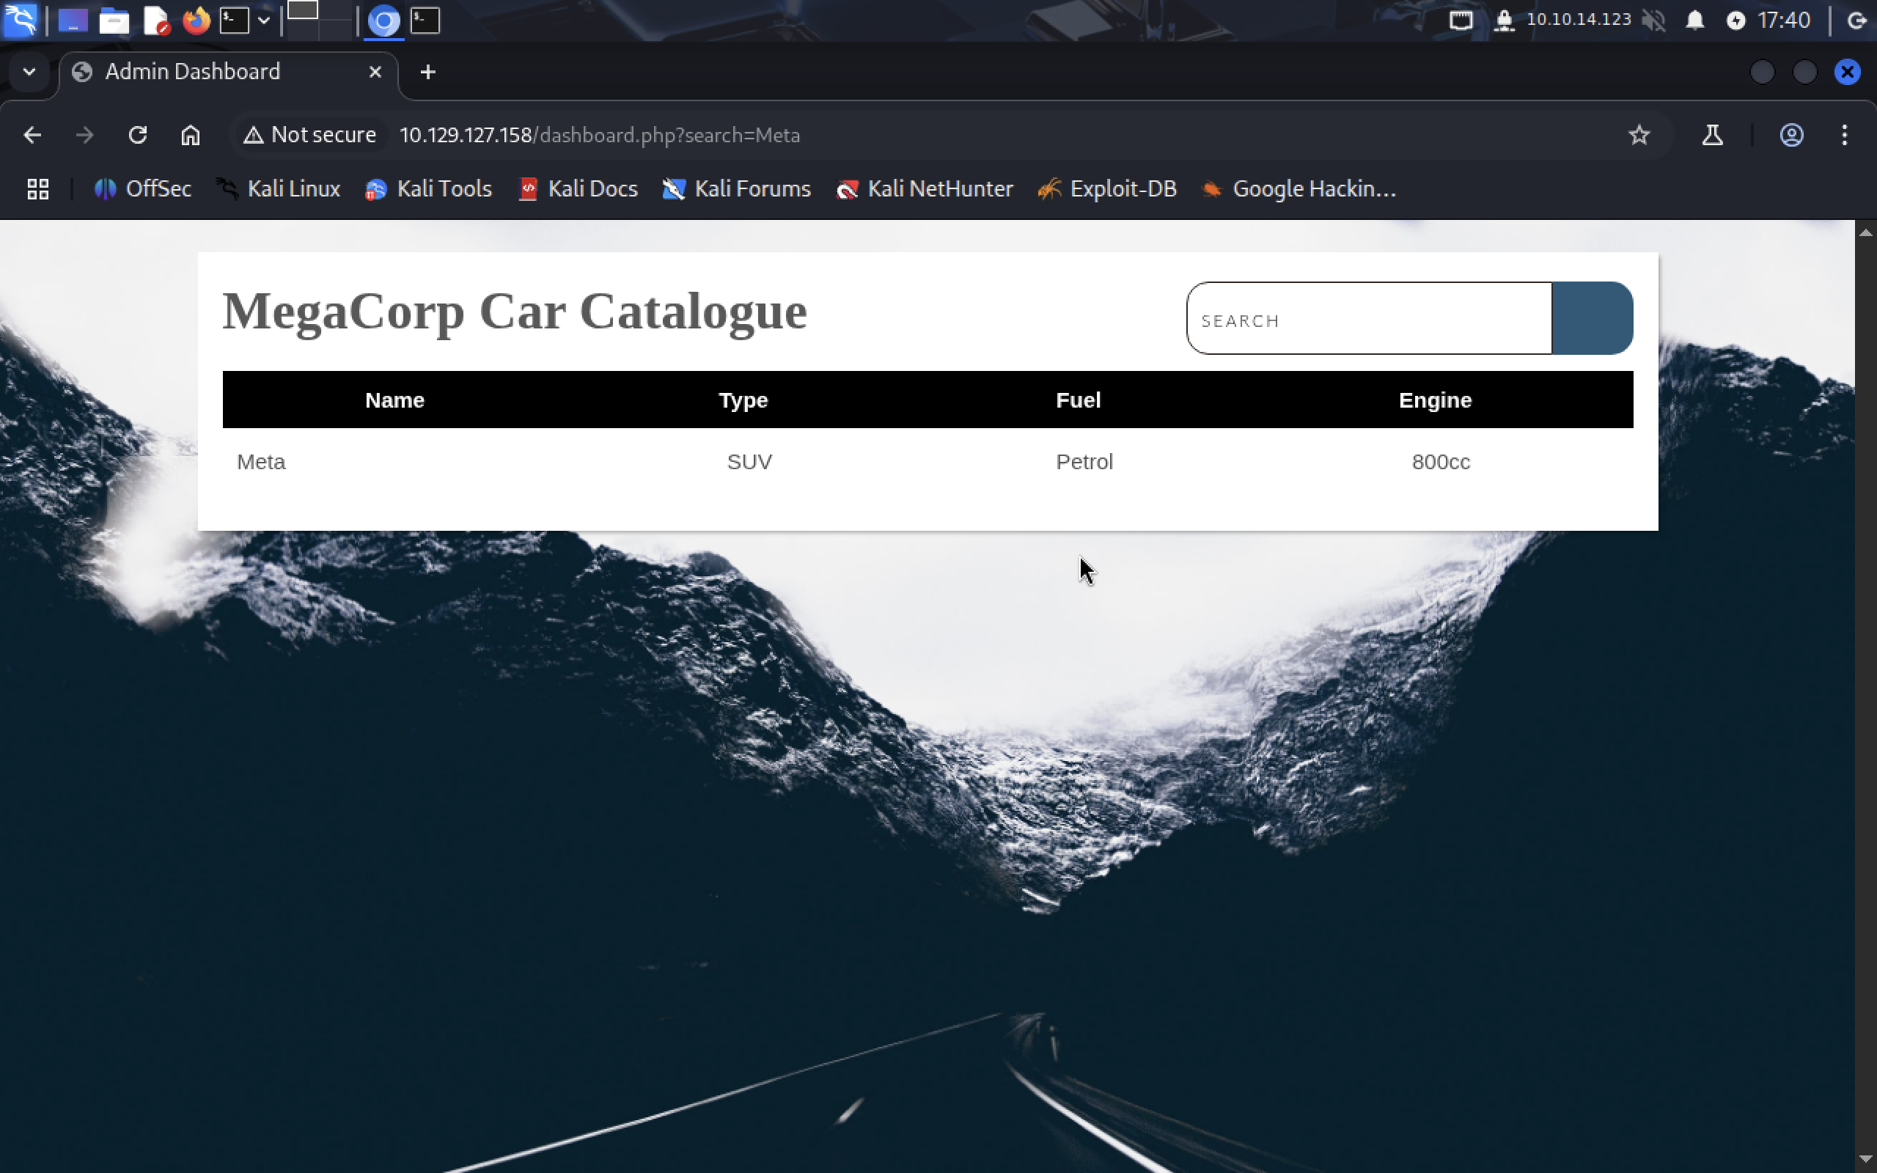Click the address bar URL
Viewport: 1877px width, 1173px height.
[599, 135]
